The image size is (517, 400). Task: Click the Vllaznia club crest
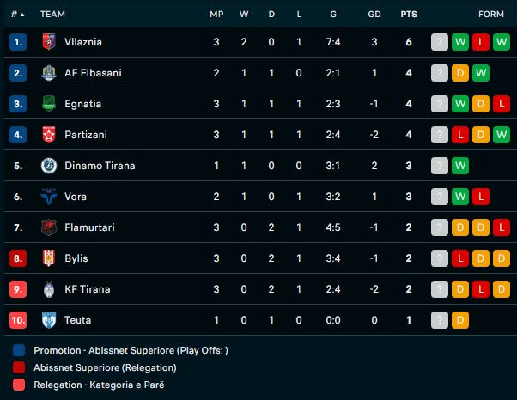49,42
